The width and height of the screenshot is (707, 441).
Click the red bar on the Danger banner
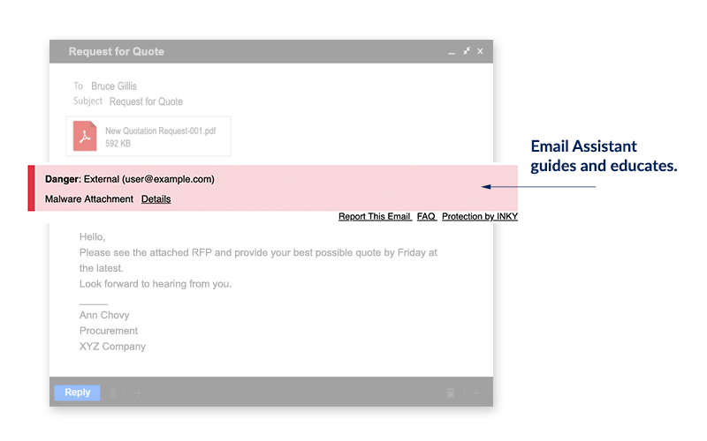coord(32,188)
